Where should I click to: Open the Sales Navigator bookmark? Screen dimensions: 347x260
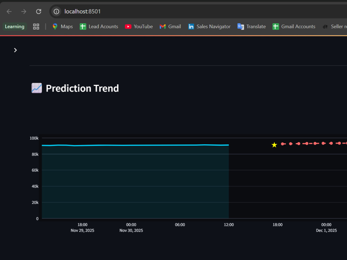(x=209, y=27)
